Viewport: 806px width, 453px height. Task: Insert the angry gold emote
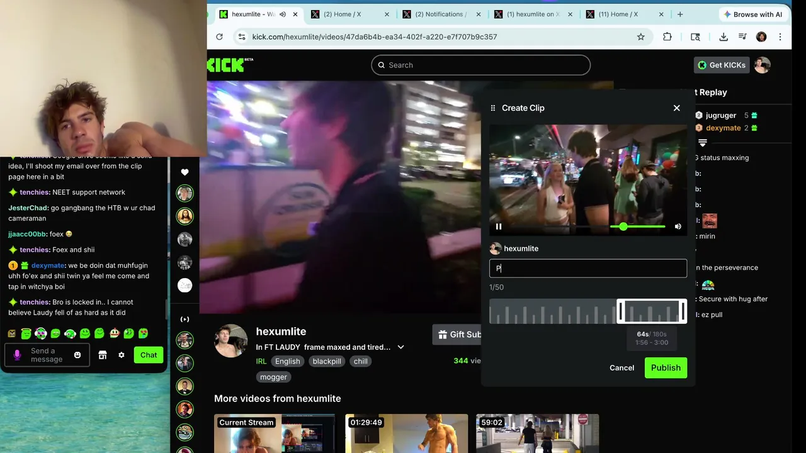(11, 333)
